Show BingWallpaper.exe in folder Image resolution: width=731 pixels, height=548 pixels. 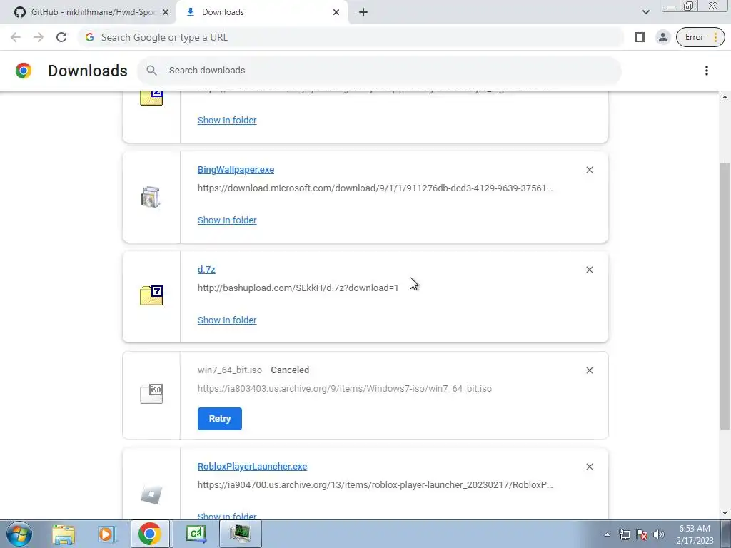[x=227, y=220]
